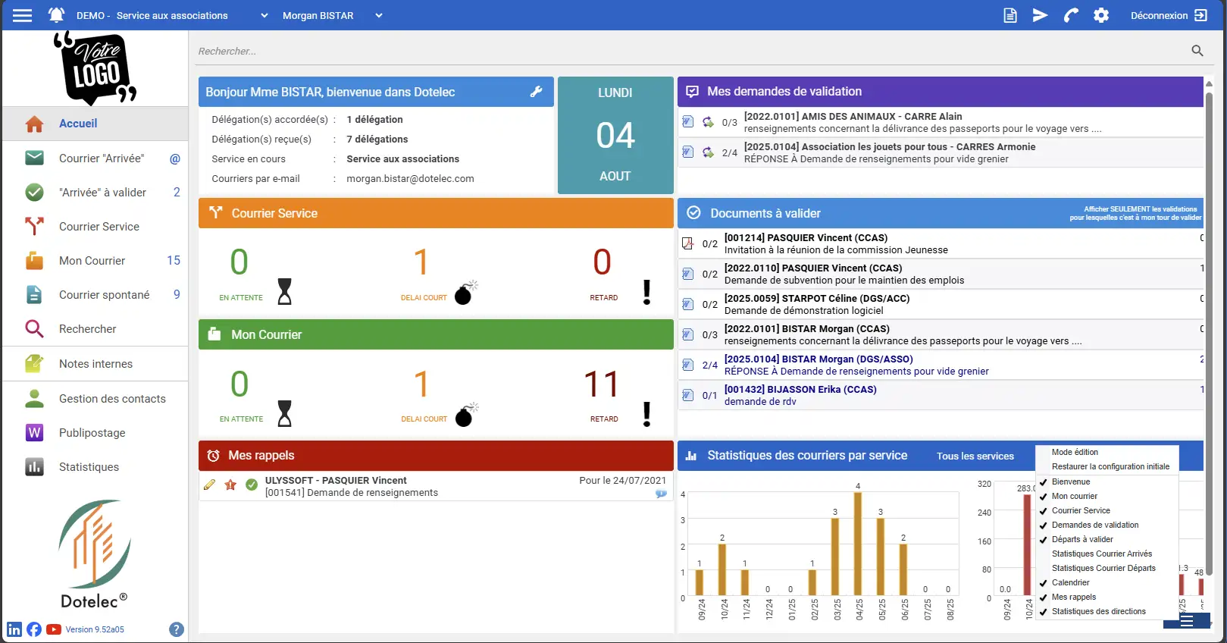This screenshot has width=1227, height=643.
Task: Open the Tous les services filter
Action: (975, 456)
